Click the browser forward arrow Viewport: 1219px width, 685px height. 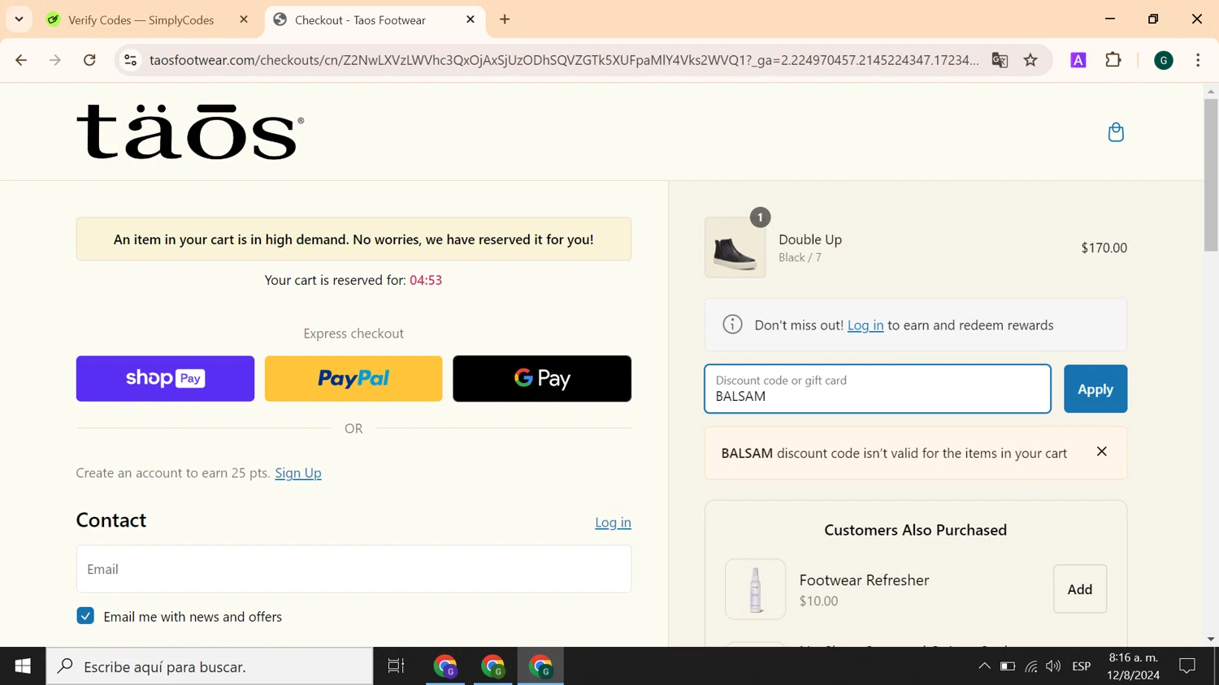pos(55,60)
